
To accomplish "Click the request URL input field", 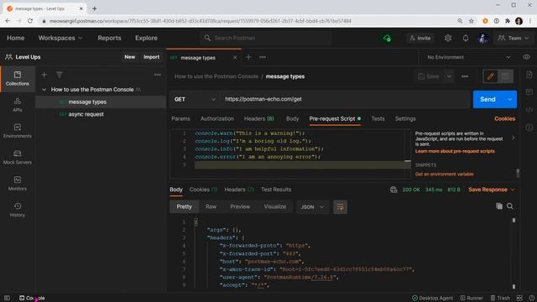I will pos(345,99).
